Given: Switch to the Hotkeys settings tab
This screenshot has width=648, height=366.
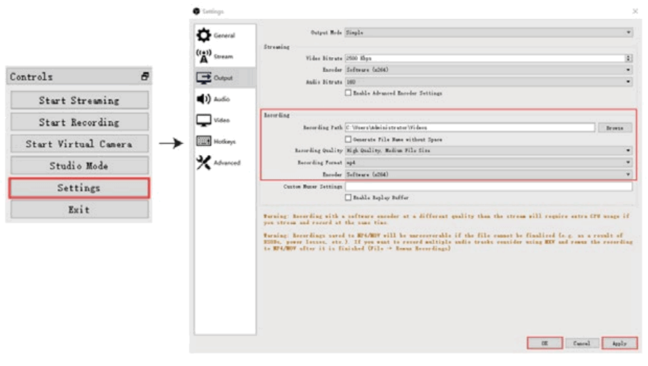Looking at the screenshot, I should point(225,141).
